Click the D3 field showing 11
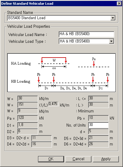Viewport: 123px width, 167px height. click(42, 138)
